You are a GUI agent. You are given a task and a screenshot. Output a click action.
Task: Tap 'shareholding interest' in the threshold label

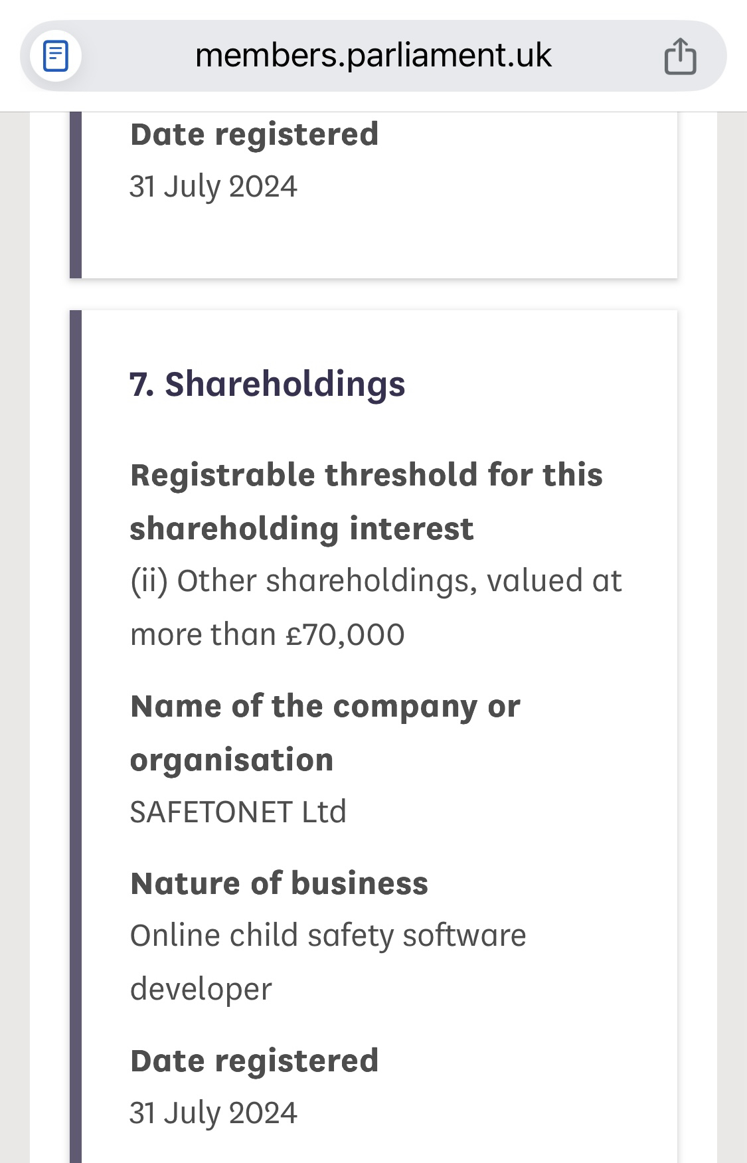pyautogui.click(x=301, y=529)
